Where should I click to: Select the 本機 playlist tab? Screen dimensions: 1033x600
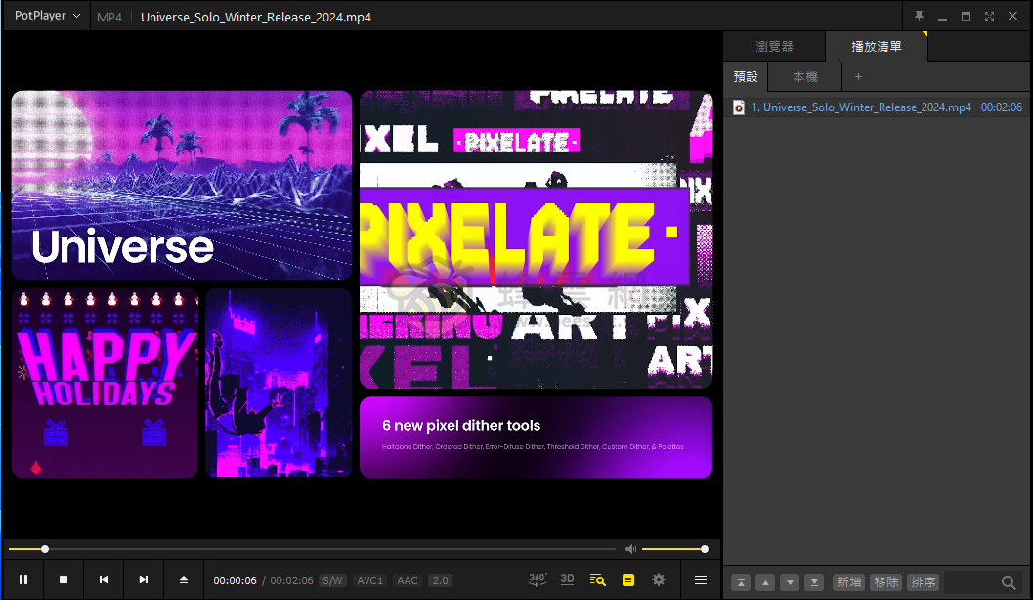(805, 76)
